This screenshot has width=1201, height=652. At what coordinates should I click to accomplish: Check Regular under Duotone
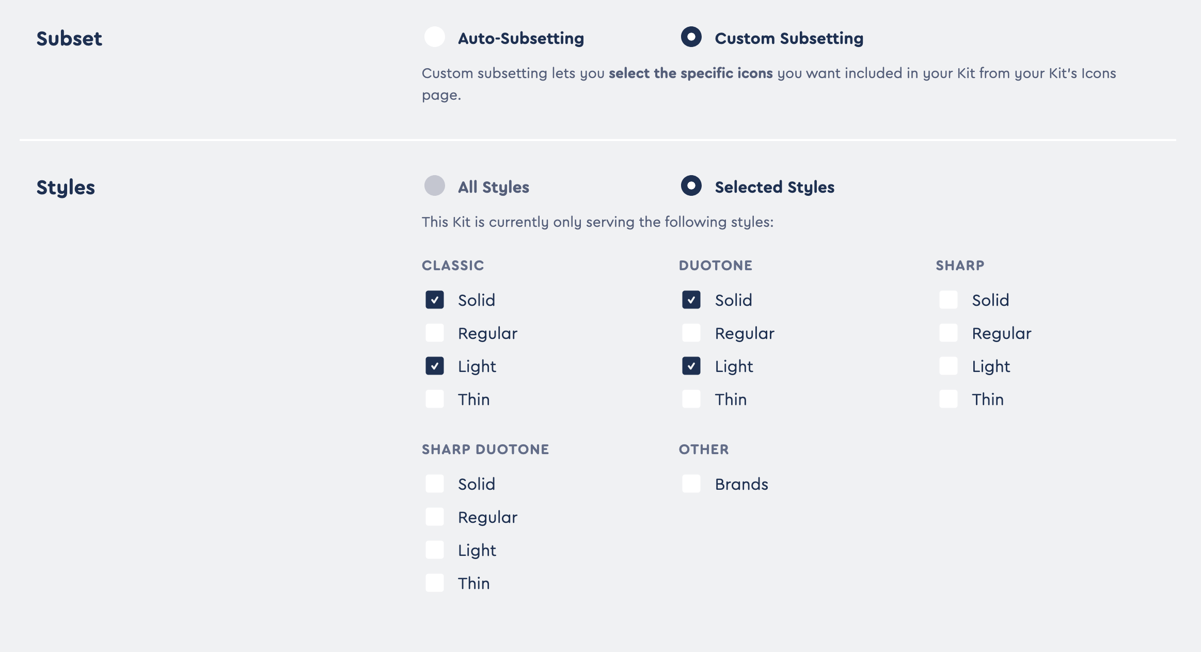pos(691,333)
